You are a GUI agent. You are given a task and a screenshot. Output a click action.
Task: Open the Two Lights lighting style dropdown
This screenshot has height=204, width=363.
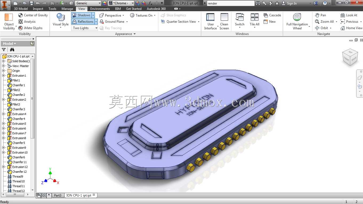coord(84,28)
